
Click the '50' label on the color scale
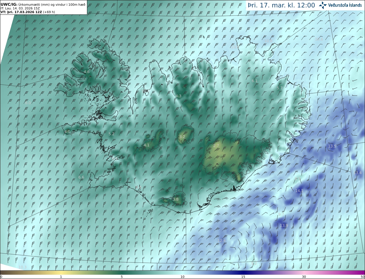362,277
